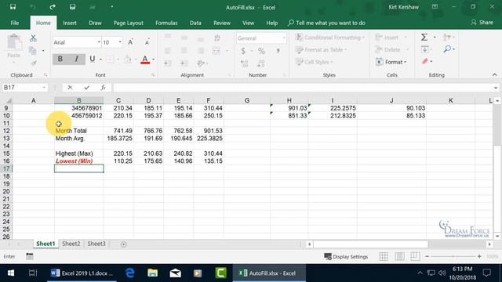Click the Share button
The image size is (502, 282).
coord(482,23)
